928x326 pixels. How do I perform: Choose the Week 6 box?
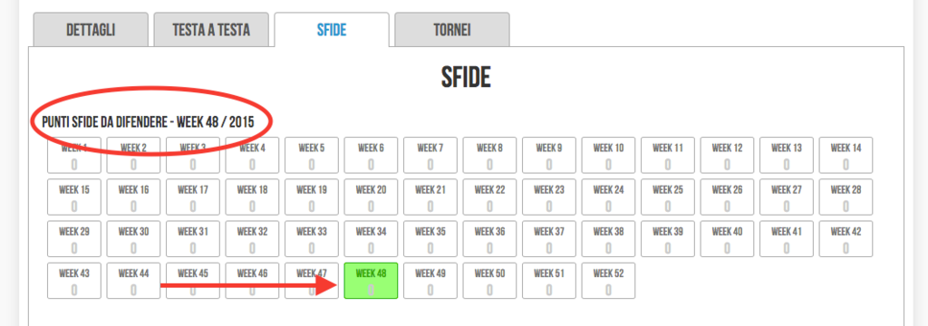(371, 156)
